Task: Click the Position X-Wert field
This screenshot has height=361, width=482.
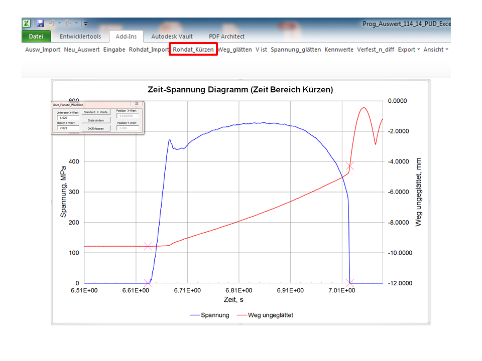Action: pos(128,116)
